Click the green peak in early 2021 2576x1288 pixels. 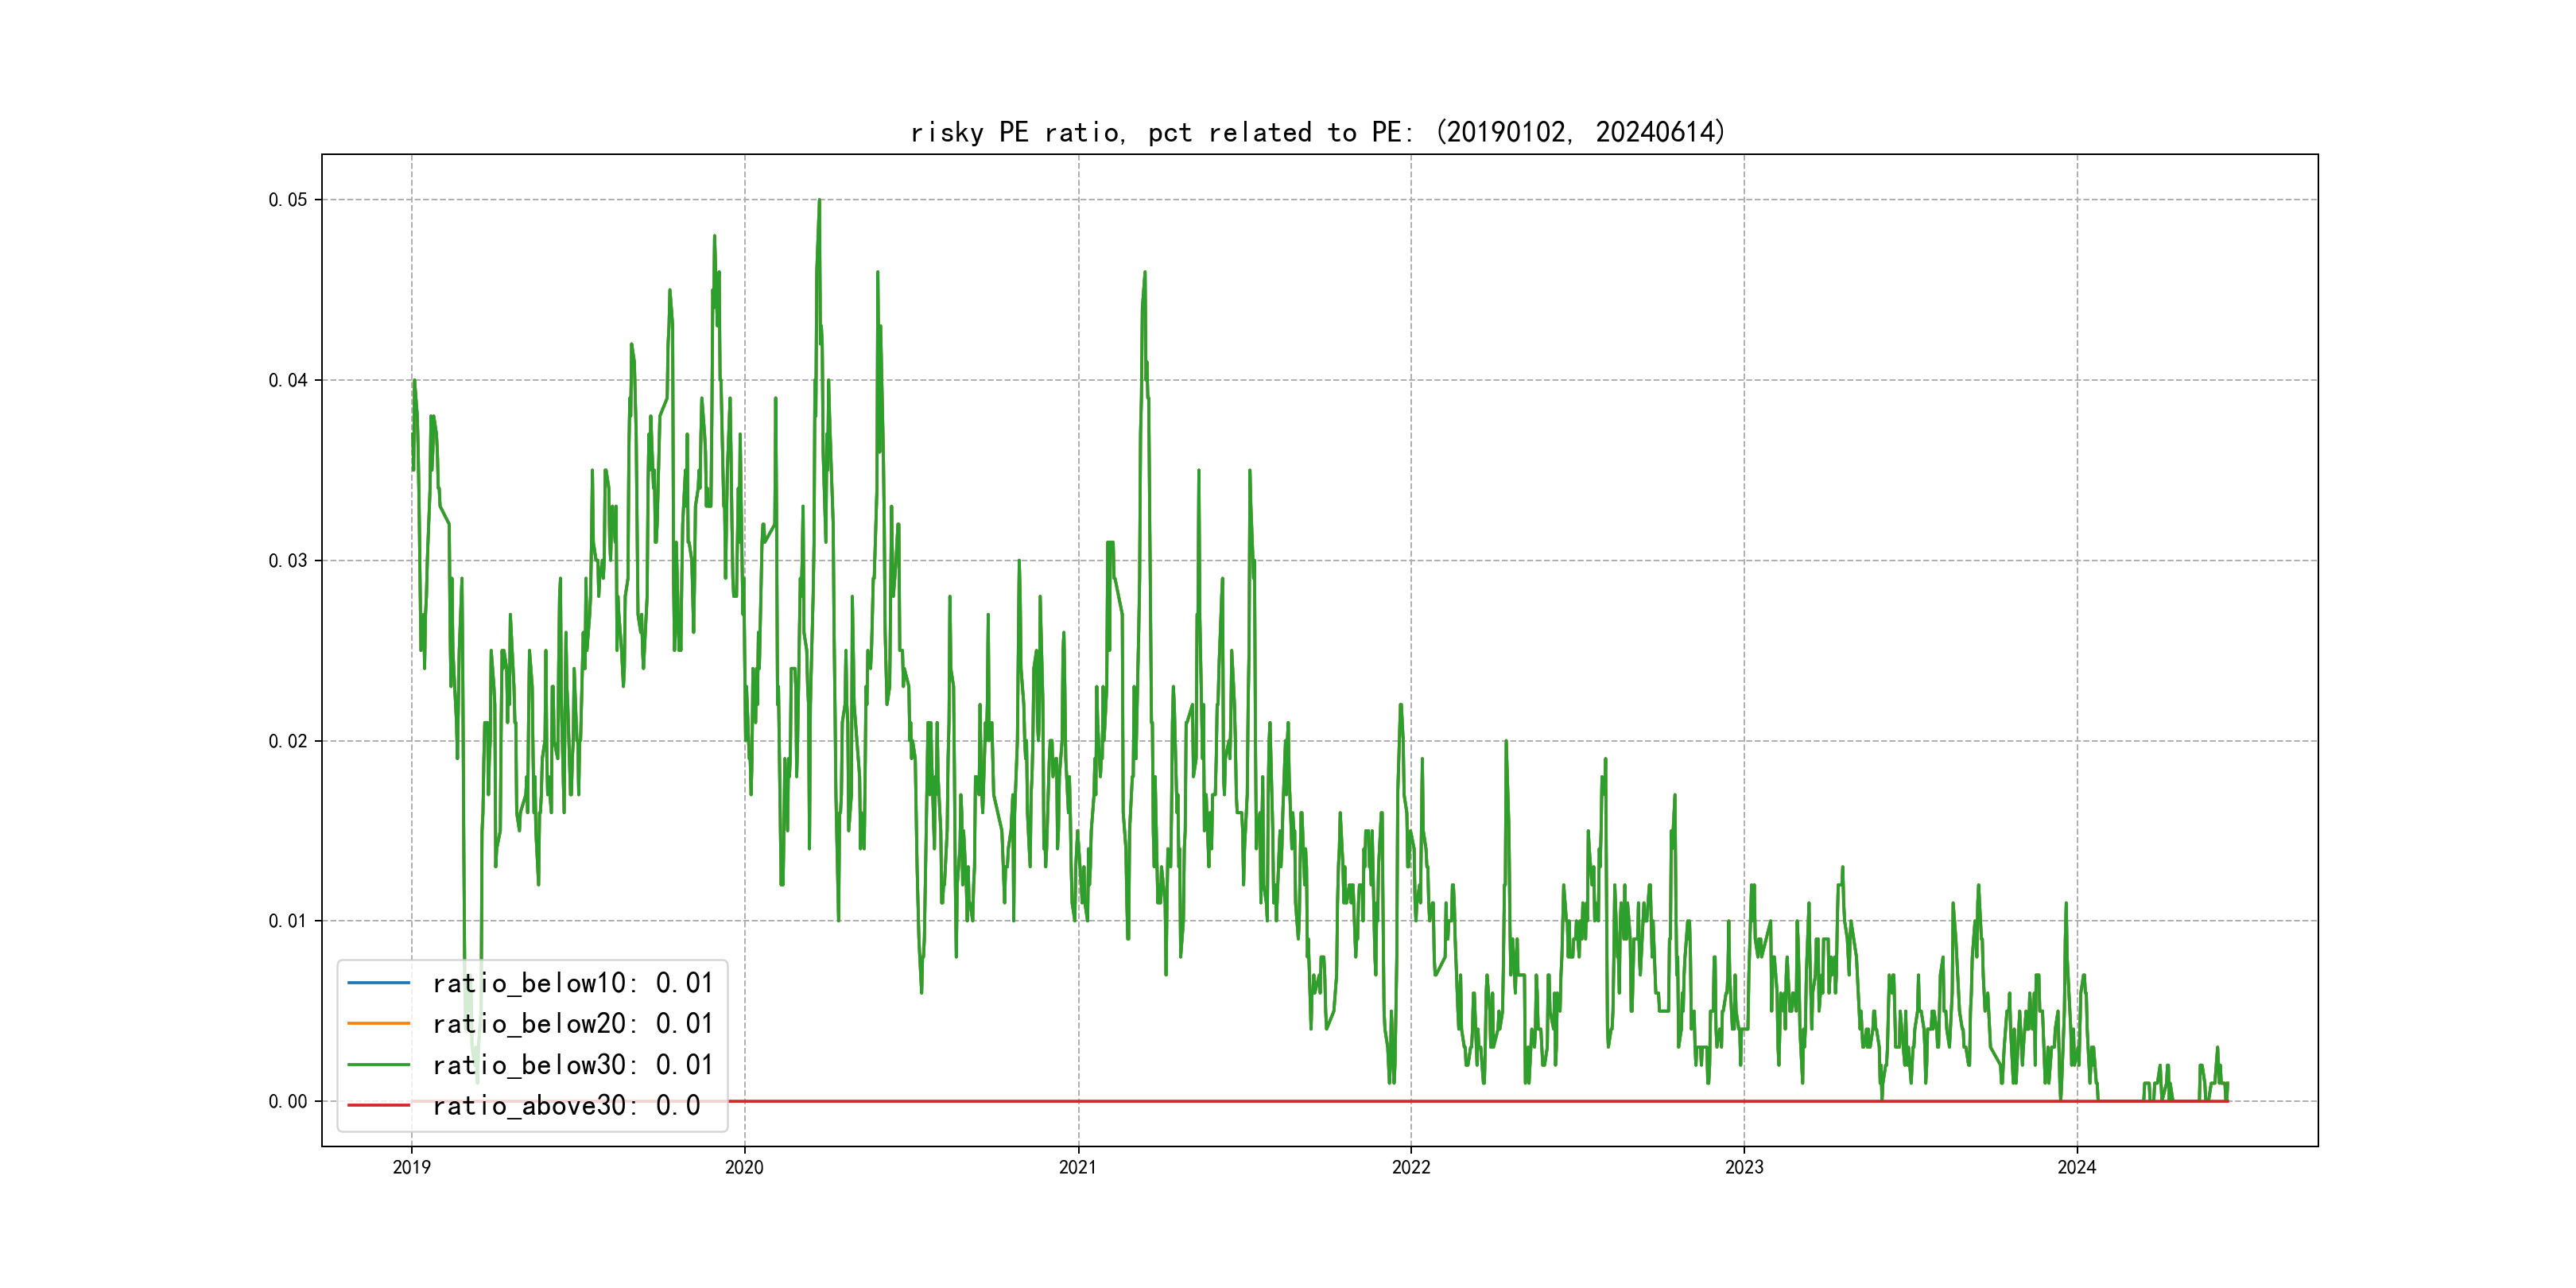tap(1144, 275)
